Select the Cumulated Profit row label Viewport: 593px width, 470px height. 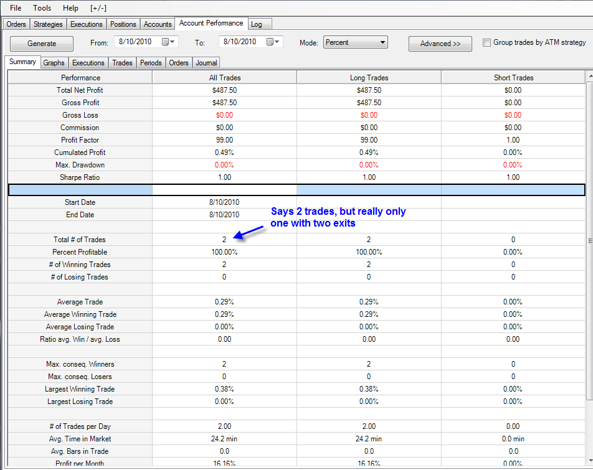coord(80,153)
